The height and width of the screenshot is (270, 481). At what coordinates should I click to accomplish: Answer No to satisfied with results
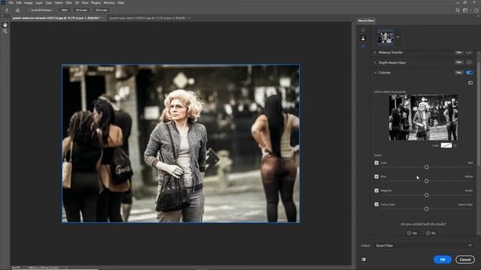pos(431,233)
